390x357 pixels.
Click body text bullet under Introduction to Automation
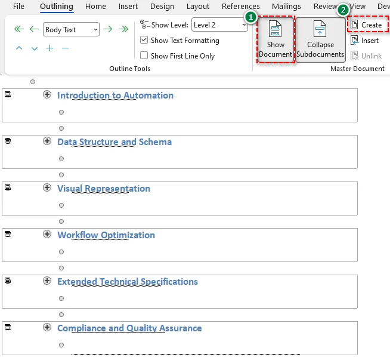(61, 112)
